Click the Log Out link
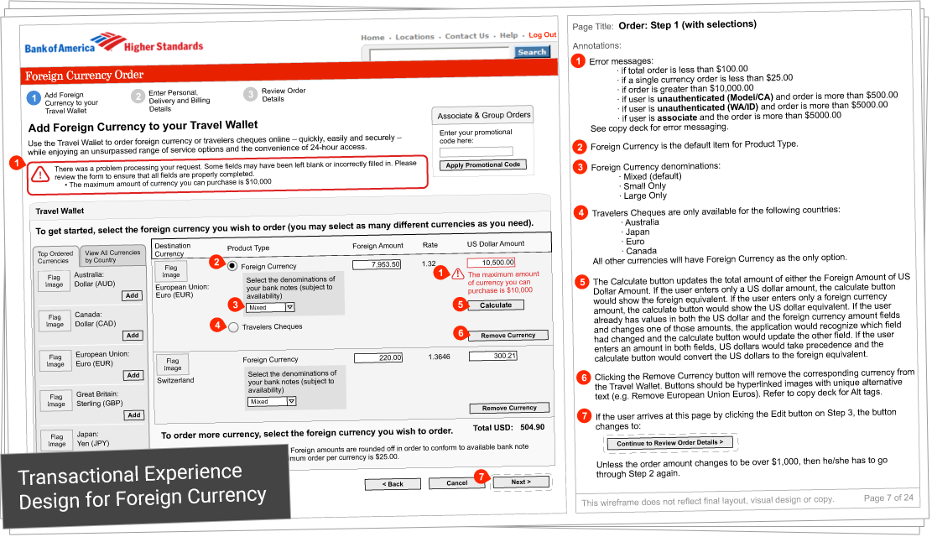This screenshot has width=932, height=537. pyautogui.click(x=543, y=34)
